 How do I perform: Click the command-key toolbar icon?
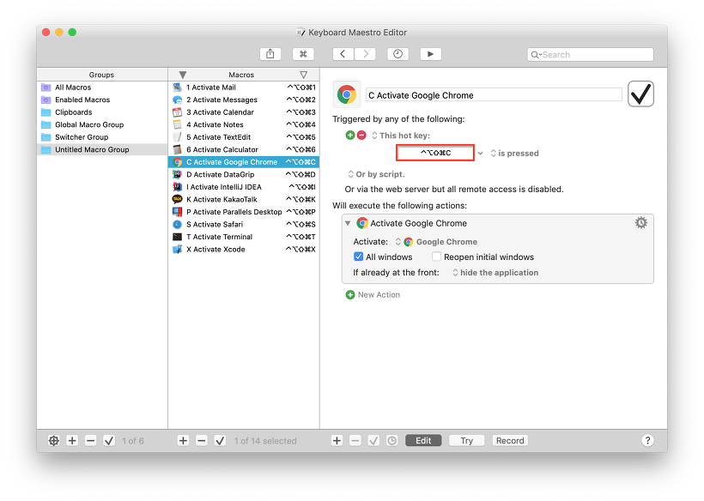pyautogui.click(x=303, y=54)
